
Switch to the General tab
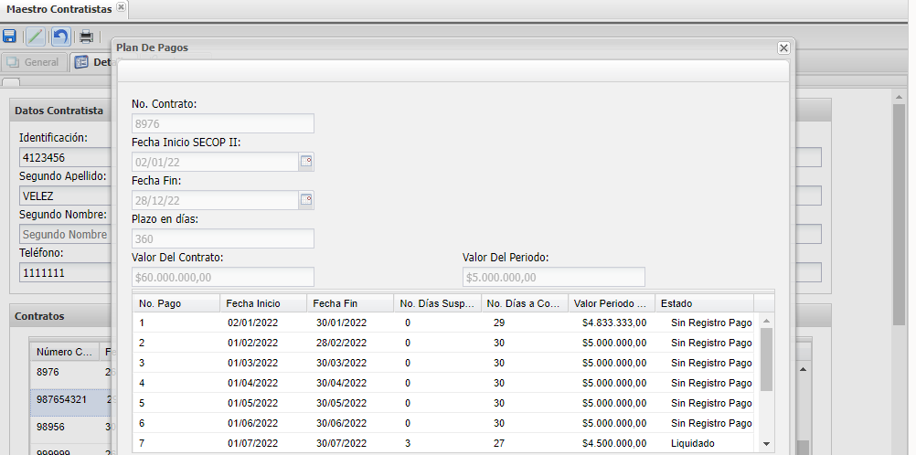pyautogui.click(x=34, y=62)
